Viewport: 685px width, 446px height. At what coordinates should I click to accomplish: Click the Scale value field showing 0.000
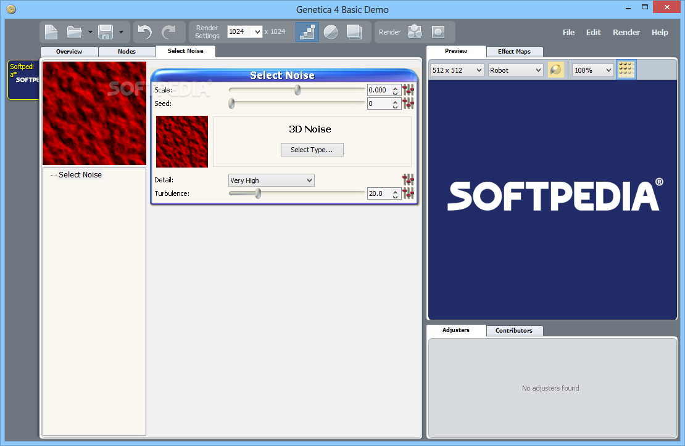point(379,90)
